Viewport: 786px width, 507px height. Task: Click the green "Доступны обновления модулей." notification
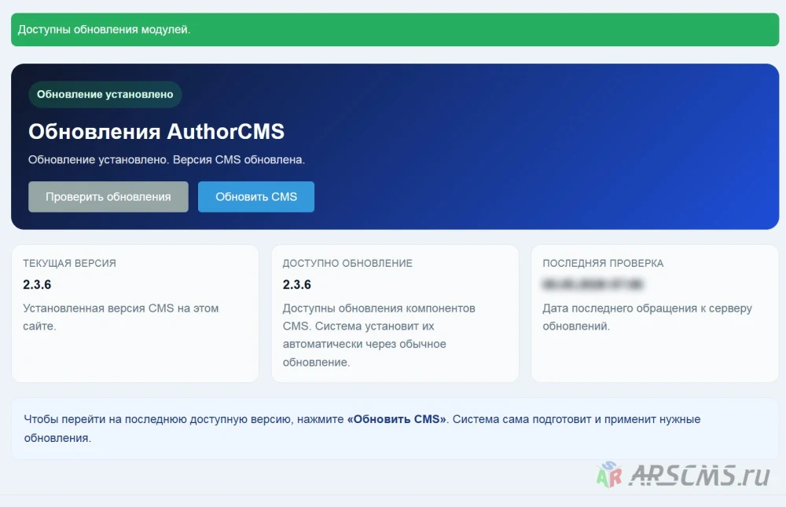pyautogui.click(x=395, y=30)
